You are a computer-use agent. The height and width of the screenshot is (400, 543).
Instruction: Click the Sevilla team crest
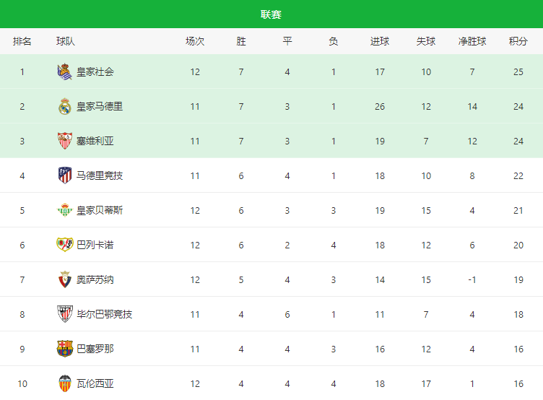pos(65,141)
